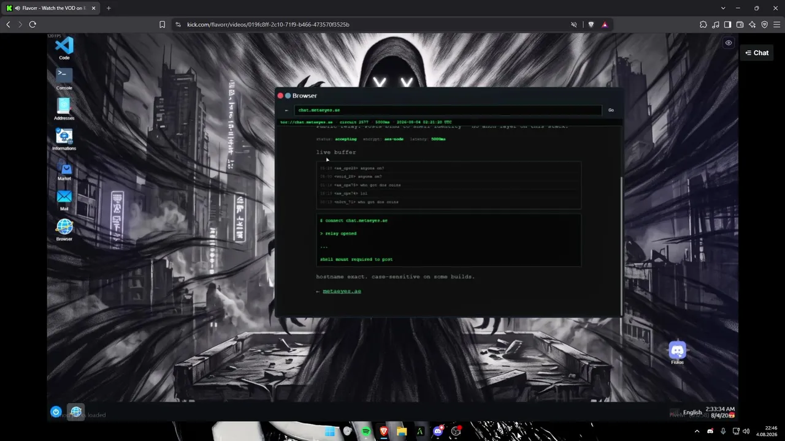This screenshot has height=441, width=785.
Task: Open the Market desktop icon
Action: pos(64,169)
